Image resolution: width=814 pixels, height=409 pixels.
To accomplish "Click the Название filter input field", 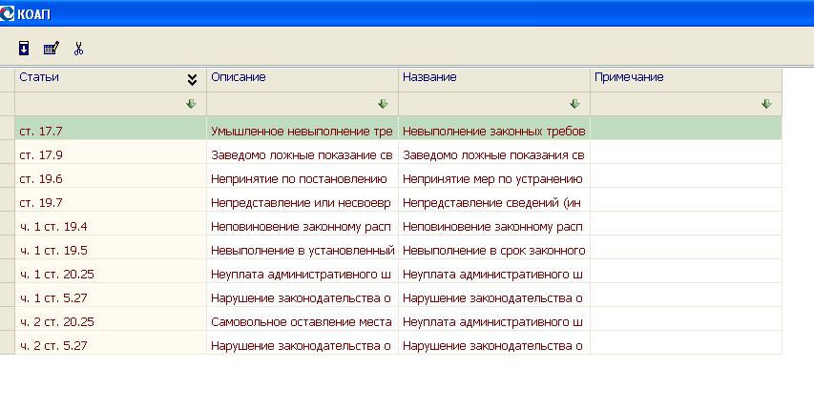I will [x=493, y=104].
